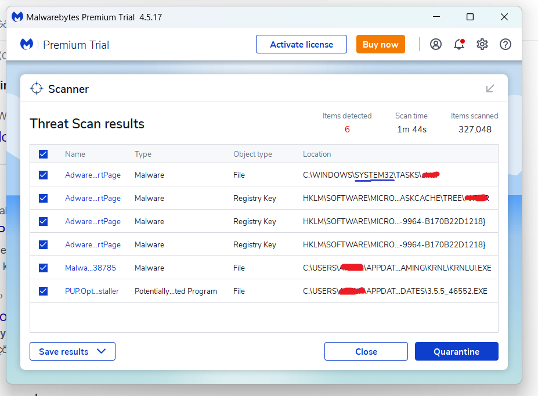The height and width of the screenshot is (396, 538).
Task: Collapse the Scanner panel using arrow icon
Action: (x=490, y=88)
